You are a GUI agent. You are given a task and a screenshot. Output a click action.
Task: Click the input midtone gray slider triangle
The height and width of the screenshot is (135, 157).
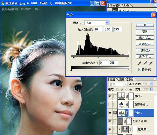pyautogui.click(x=98, y=58)
